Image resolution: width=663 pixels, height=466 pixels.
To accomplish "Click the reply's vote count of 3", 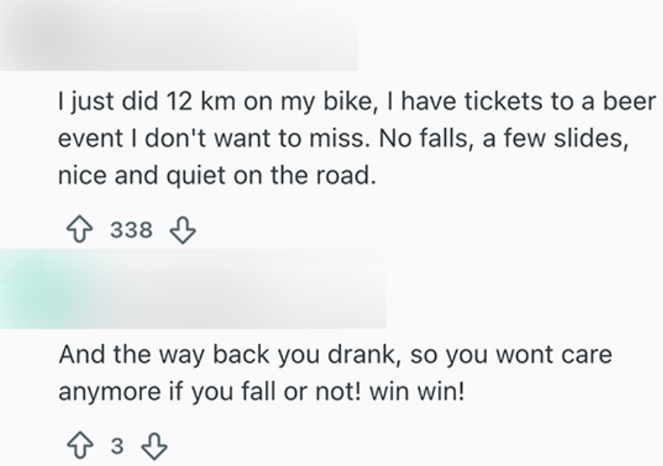I will [116, 445].
